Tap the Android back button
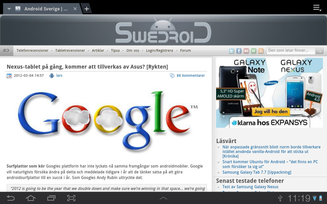Image resolution: width=327 pixels, height=204 pixels. coord(10,198)
